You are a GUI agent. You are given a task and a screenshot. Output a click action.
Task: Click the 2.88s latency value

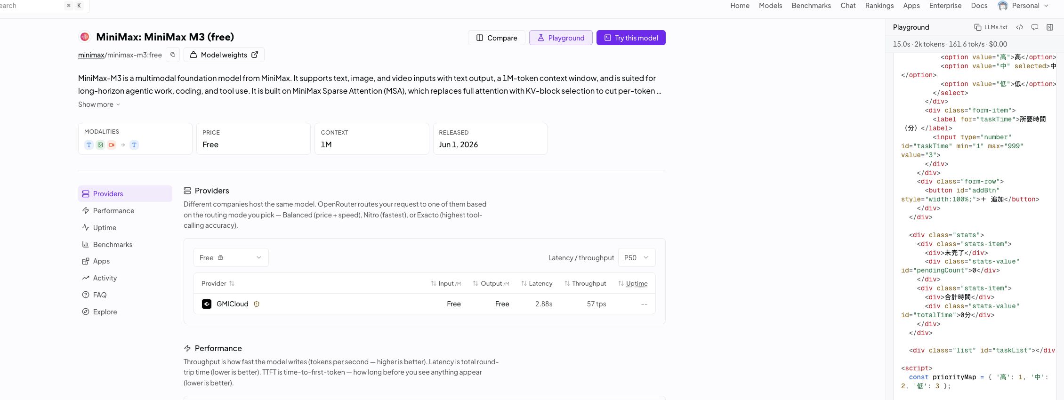tap(544, 304)
